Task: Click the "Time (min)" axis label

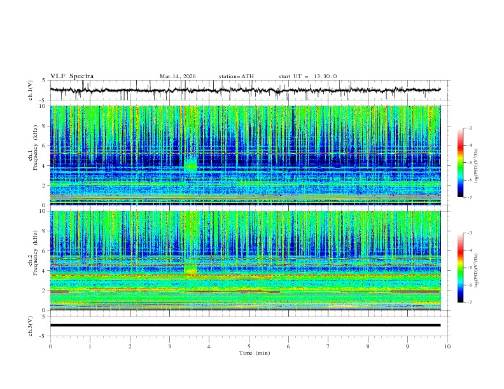Action: (255, 353)
